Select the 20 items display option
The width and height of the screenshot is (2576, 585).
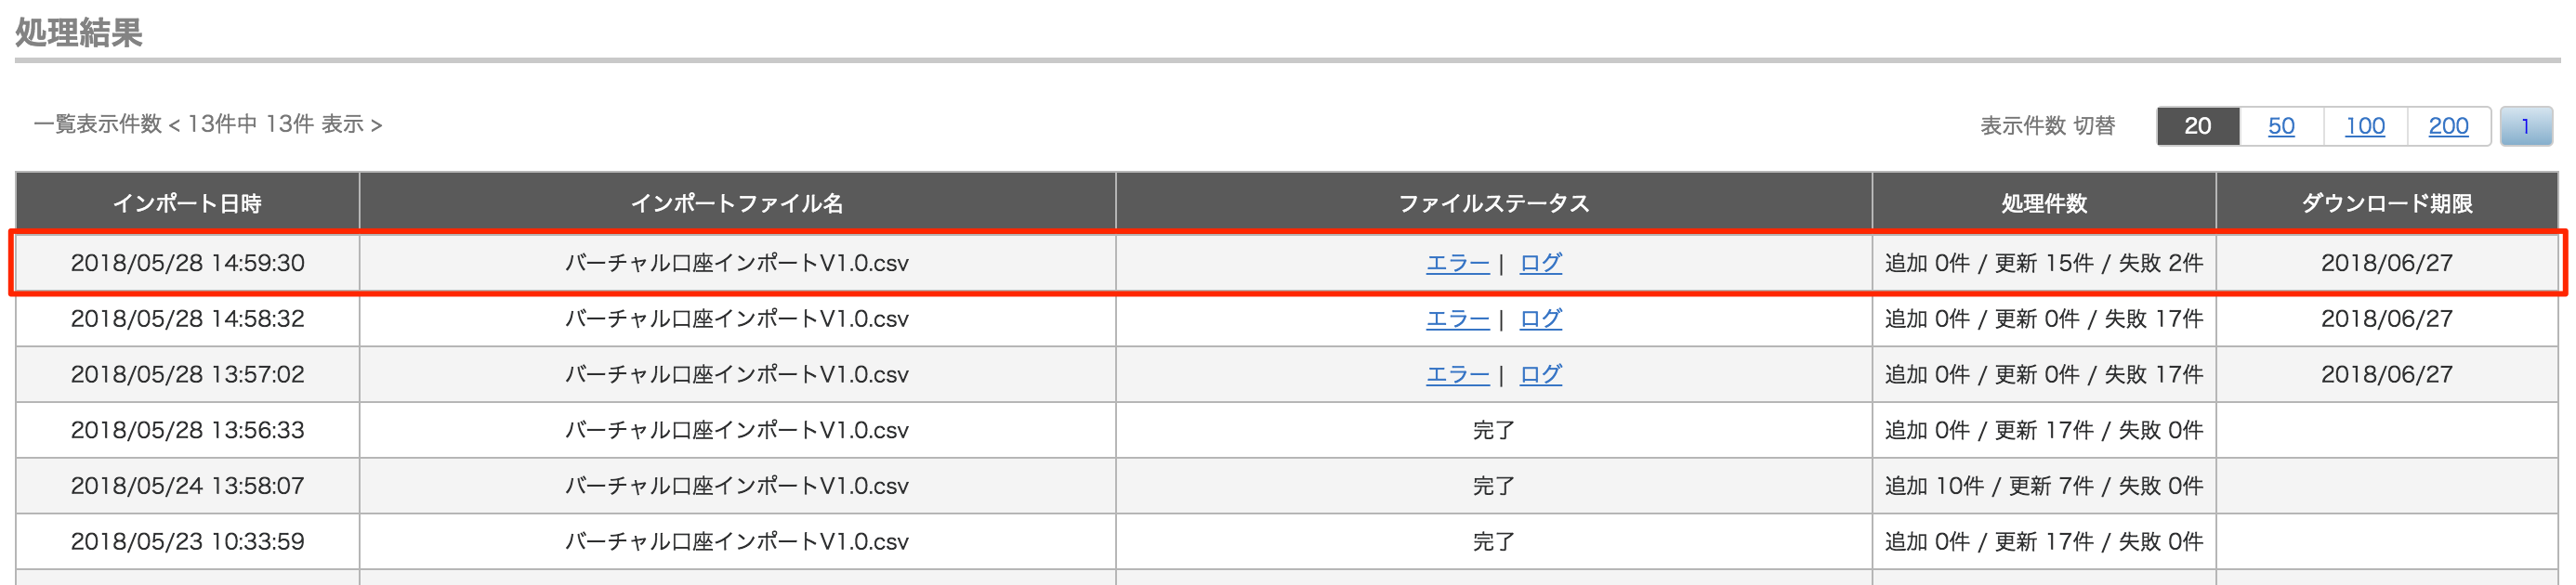2198,126
